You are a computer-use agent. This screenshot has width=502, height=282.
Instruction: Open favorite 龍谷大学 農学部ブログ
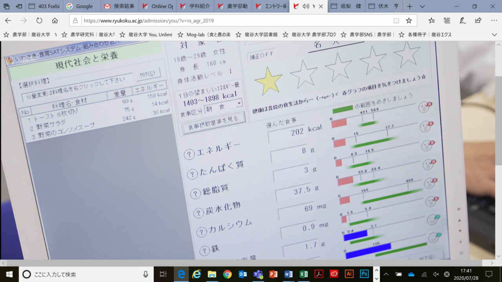310,34
